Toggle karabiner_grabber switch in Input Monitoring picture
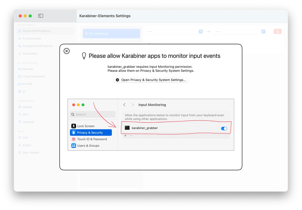This screenshot has height=210, width=302. [224, 128]
